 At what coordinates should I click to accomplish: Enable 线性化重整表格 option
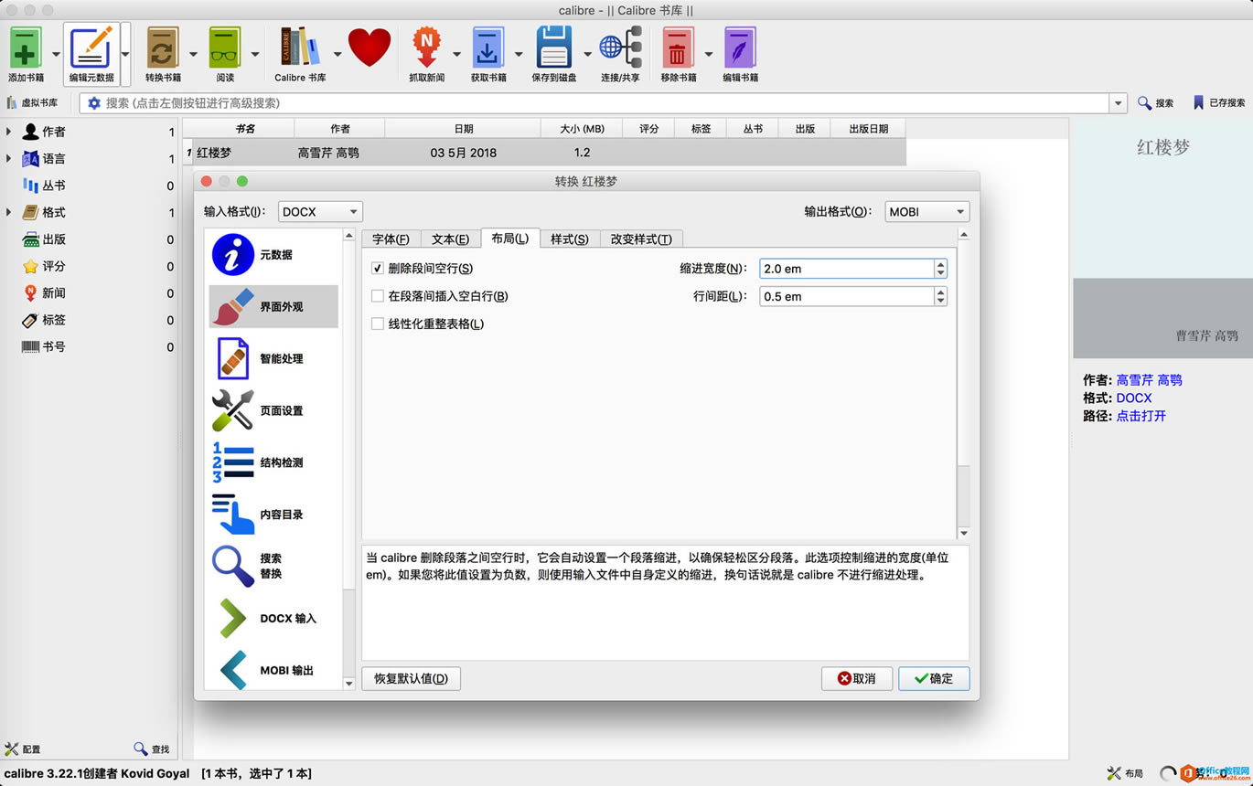pos(380,324)
